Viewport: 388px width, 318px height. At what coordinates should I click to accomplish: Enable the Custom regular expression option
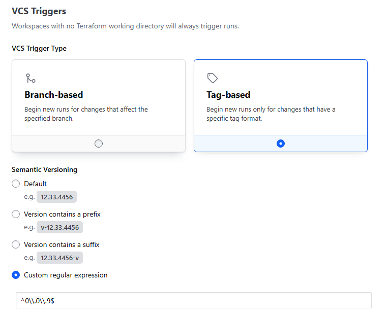(x=16, y=275)
